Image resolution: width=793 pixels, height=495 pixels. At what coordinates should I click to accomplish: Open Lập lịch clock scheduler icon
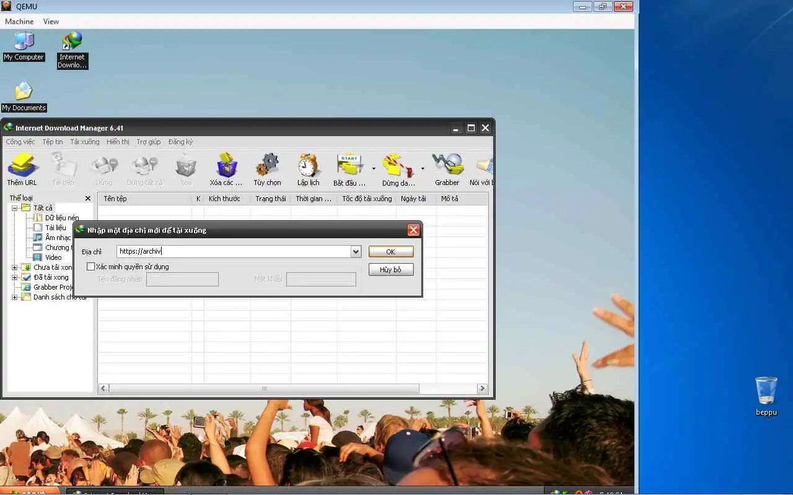308,169
